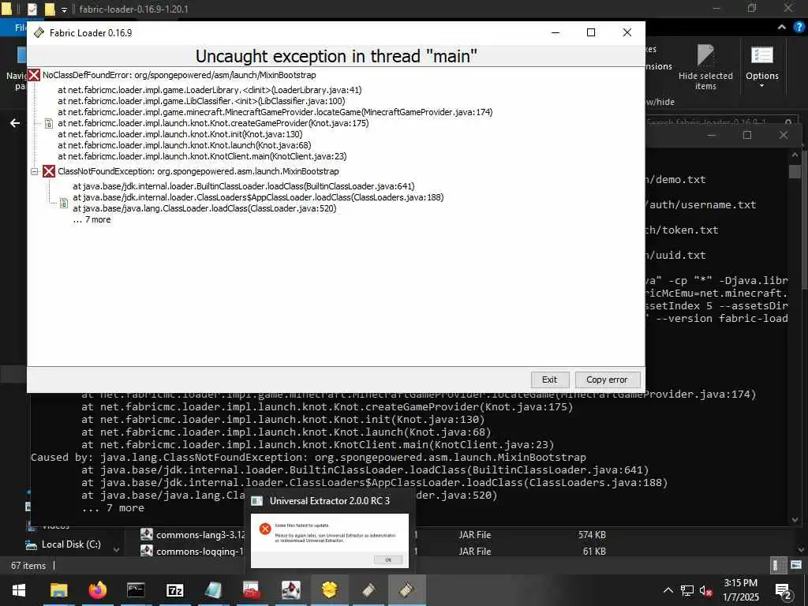Click the console window scrollbar up arrow

(795, 155)
